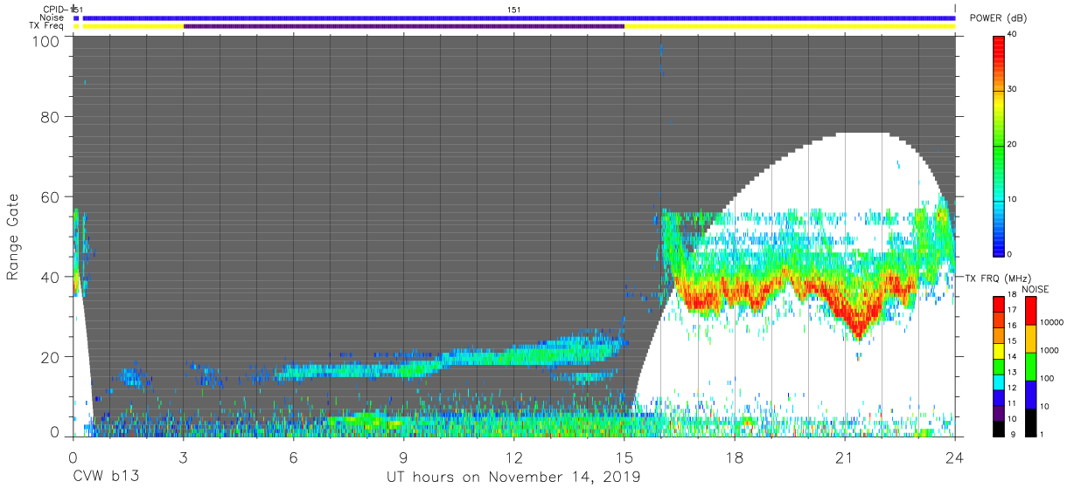This screenshot has width=1074, height=495.
Task: Click the '18' tick on the UT hours axis
Action: (x=735, y=457)
